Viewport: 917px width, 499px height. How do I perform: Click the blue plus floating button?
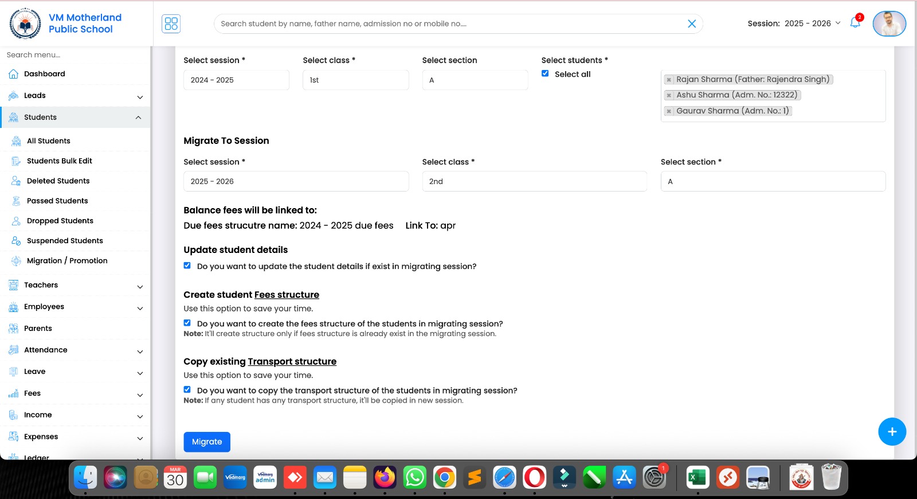[x=892, y=432]
